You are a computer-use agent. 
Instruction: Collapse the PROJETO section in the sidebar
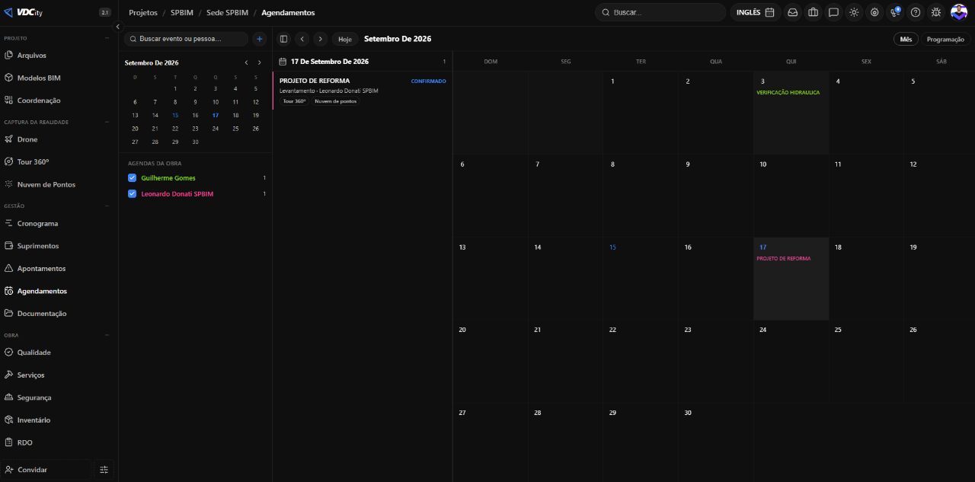click(107, 38)
